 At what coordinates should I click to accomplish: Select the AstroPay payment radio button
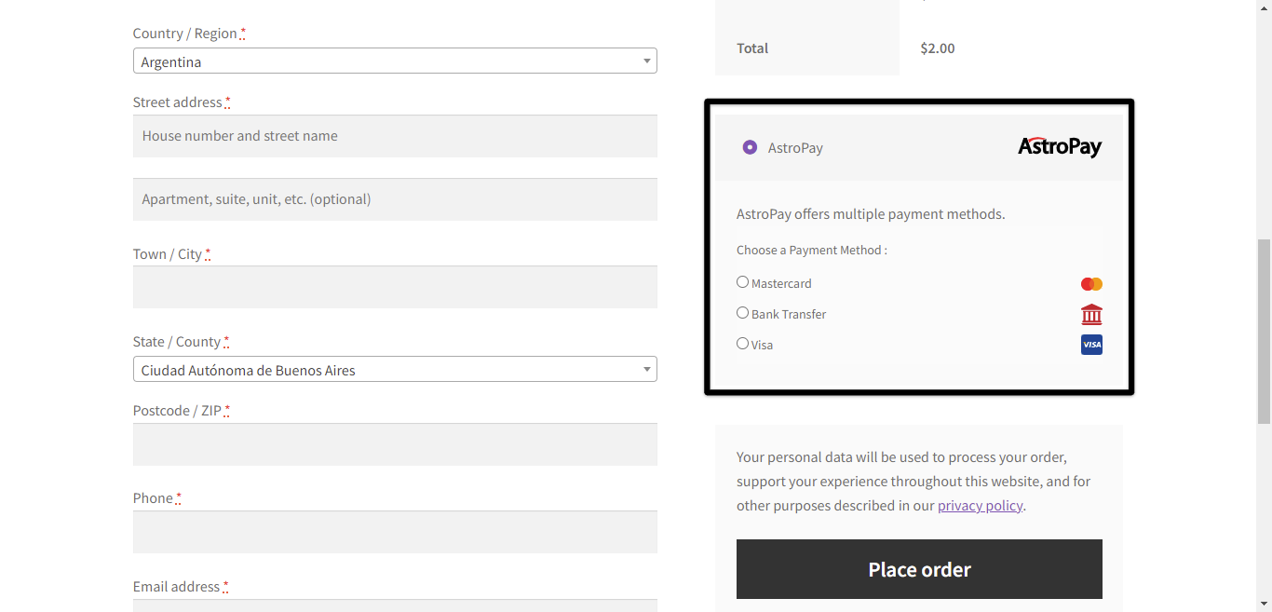(750, 147)
